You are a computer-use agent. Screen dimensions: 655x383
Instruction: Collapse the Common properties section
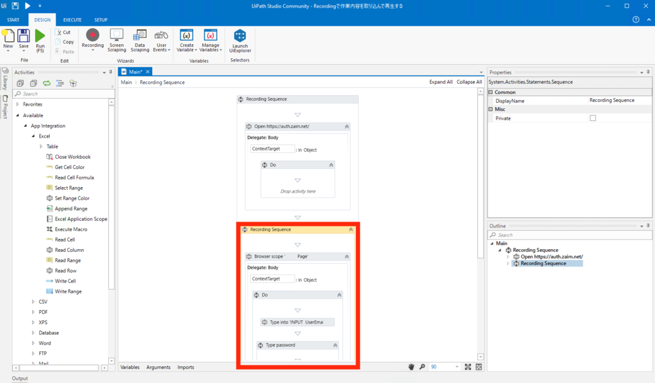pyautogui.click(x=491, y=92)
